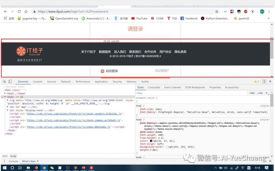Image resolution: width=275 pixels, height=171 pixels.
Task: Expand the head node
Action: coord(5,93)
